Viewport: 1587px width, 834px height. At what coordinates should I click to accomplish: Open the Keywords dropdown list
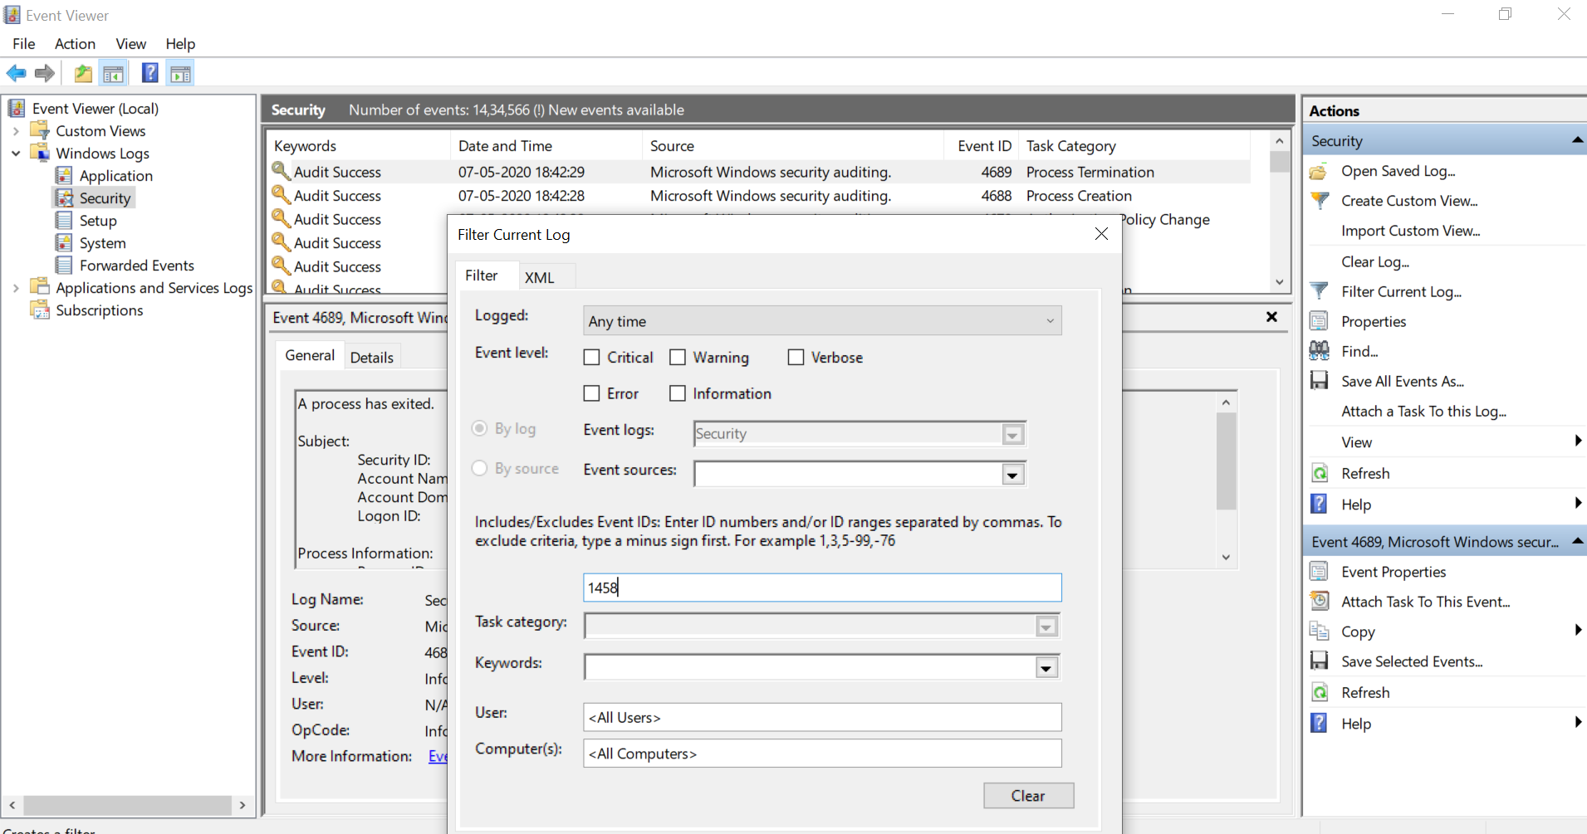click(1046, 668)
